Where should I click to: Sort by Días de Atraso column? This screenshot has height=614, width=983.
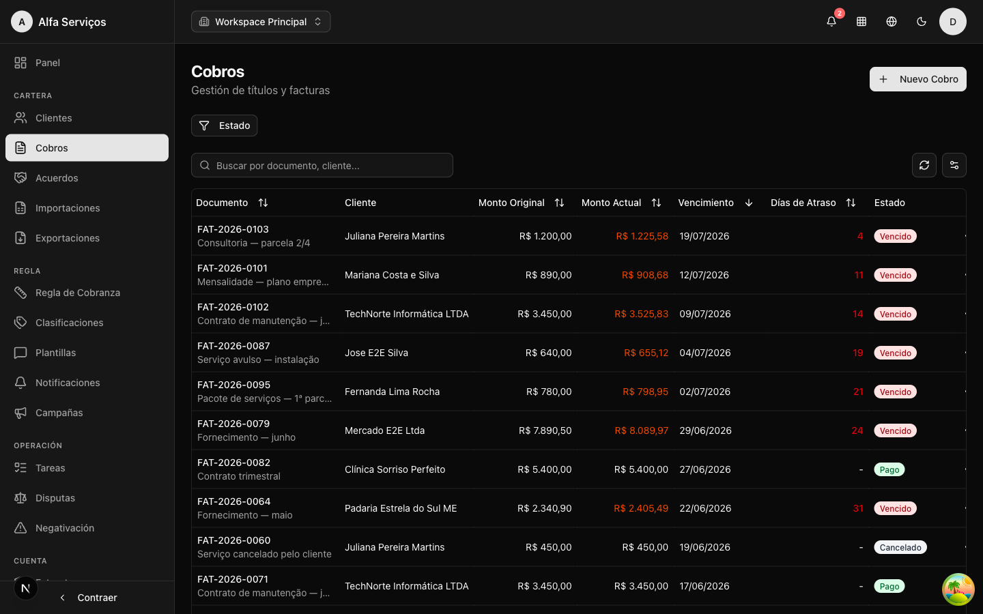coord(813,203)
